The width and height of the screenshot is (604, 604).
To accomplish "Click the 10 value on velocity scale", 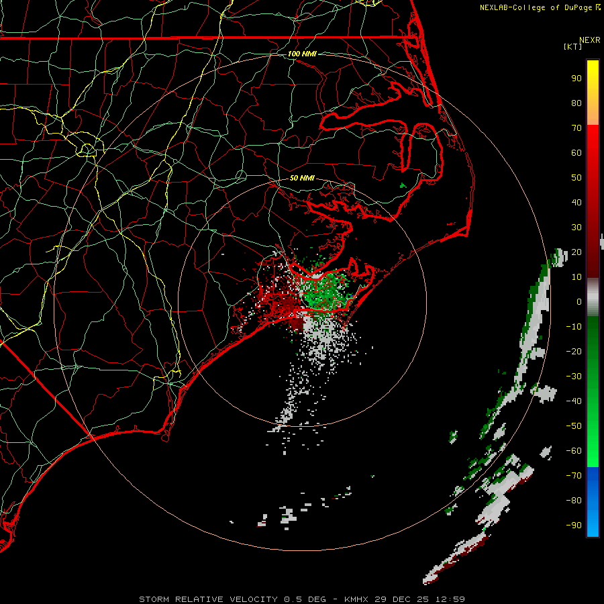I will (576, 277).
